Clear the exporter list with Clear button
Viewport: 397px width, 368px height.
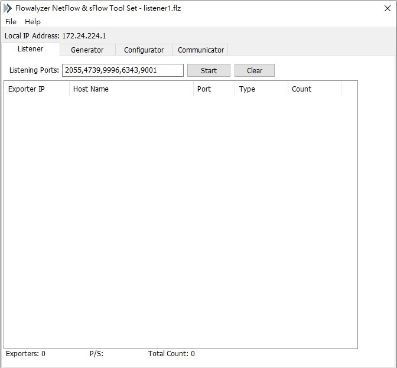point(255,70)
